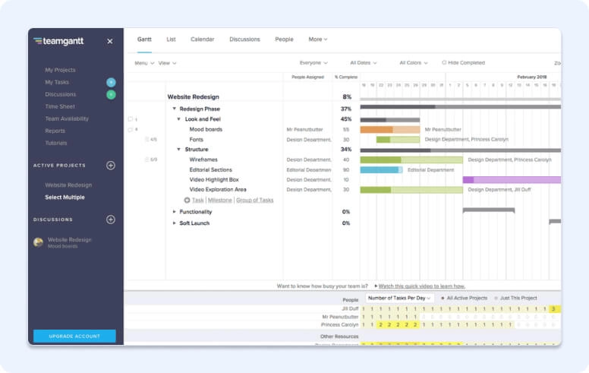Select the Just This Project radio option

496,299
